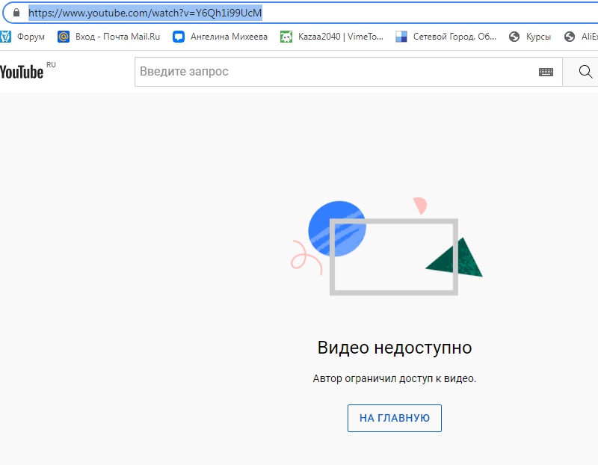Click the НА ГЛАВНУЮ button
Image resolution: width=598 pixels, height=465 pixels.
tap(395, 419)
